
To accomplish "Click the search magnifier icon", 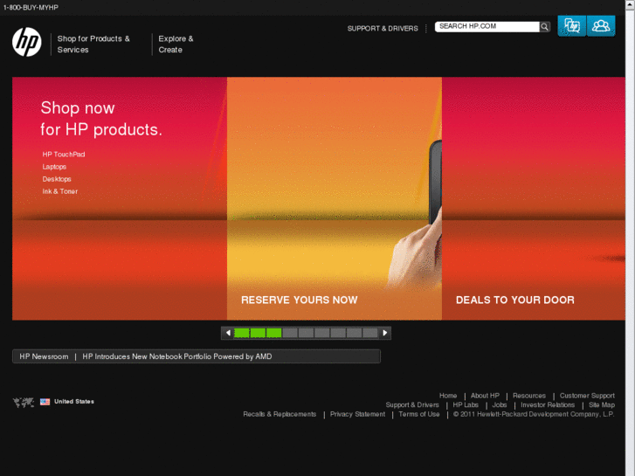I will coord(545,27).
